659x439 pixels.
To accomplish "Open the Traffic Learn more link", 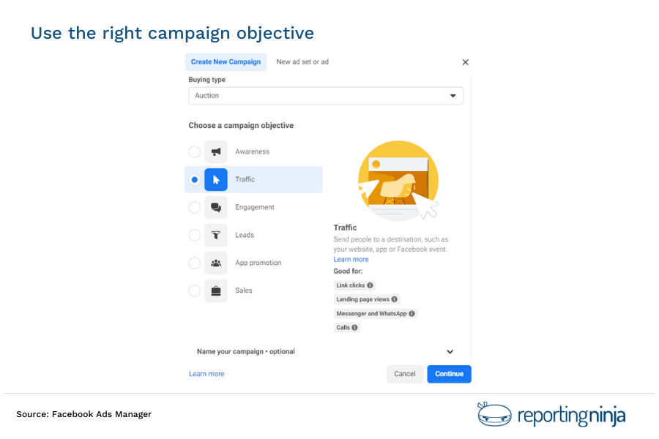I will (351, 259).
